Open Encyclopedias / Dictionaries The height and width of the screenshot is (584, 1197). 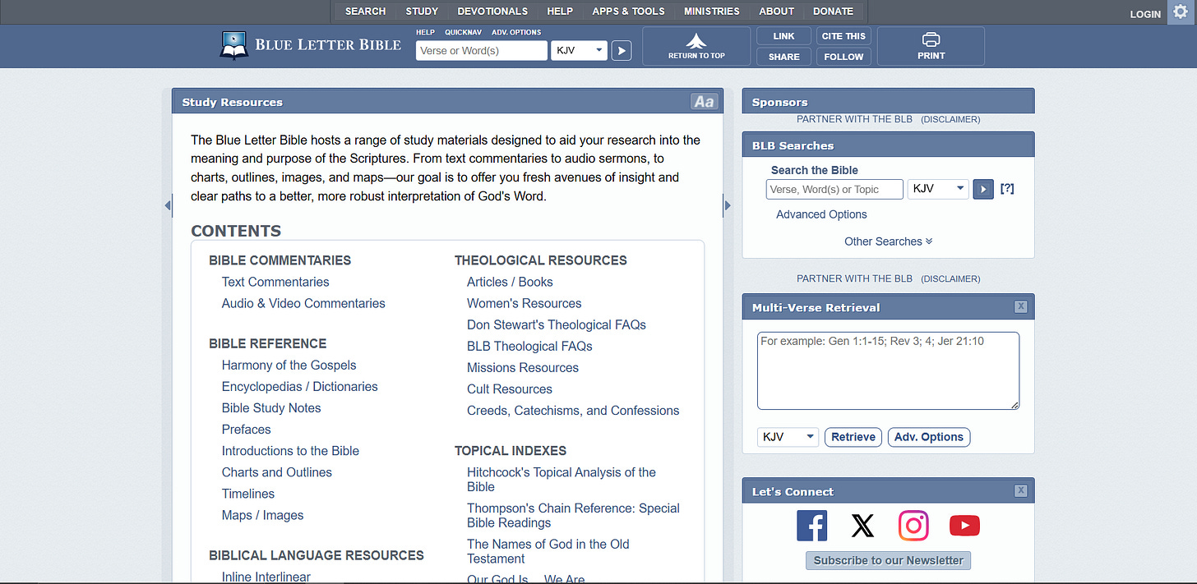[300, 386]
